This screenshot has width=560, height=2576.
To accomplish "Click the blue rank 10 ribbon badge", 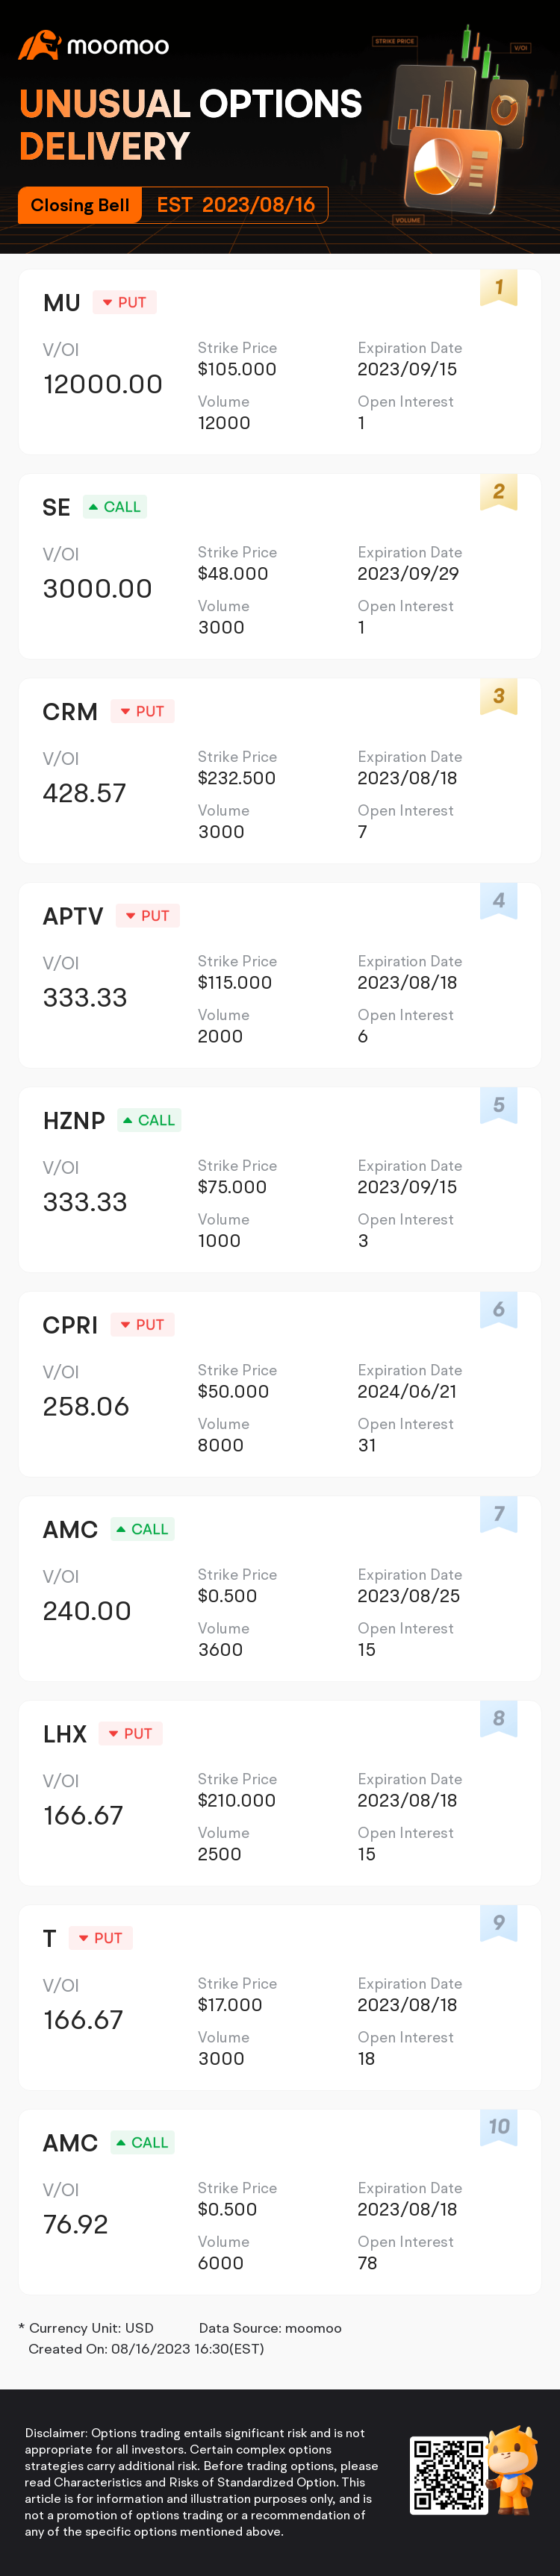I will click(498, 2128).
